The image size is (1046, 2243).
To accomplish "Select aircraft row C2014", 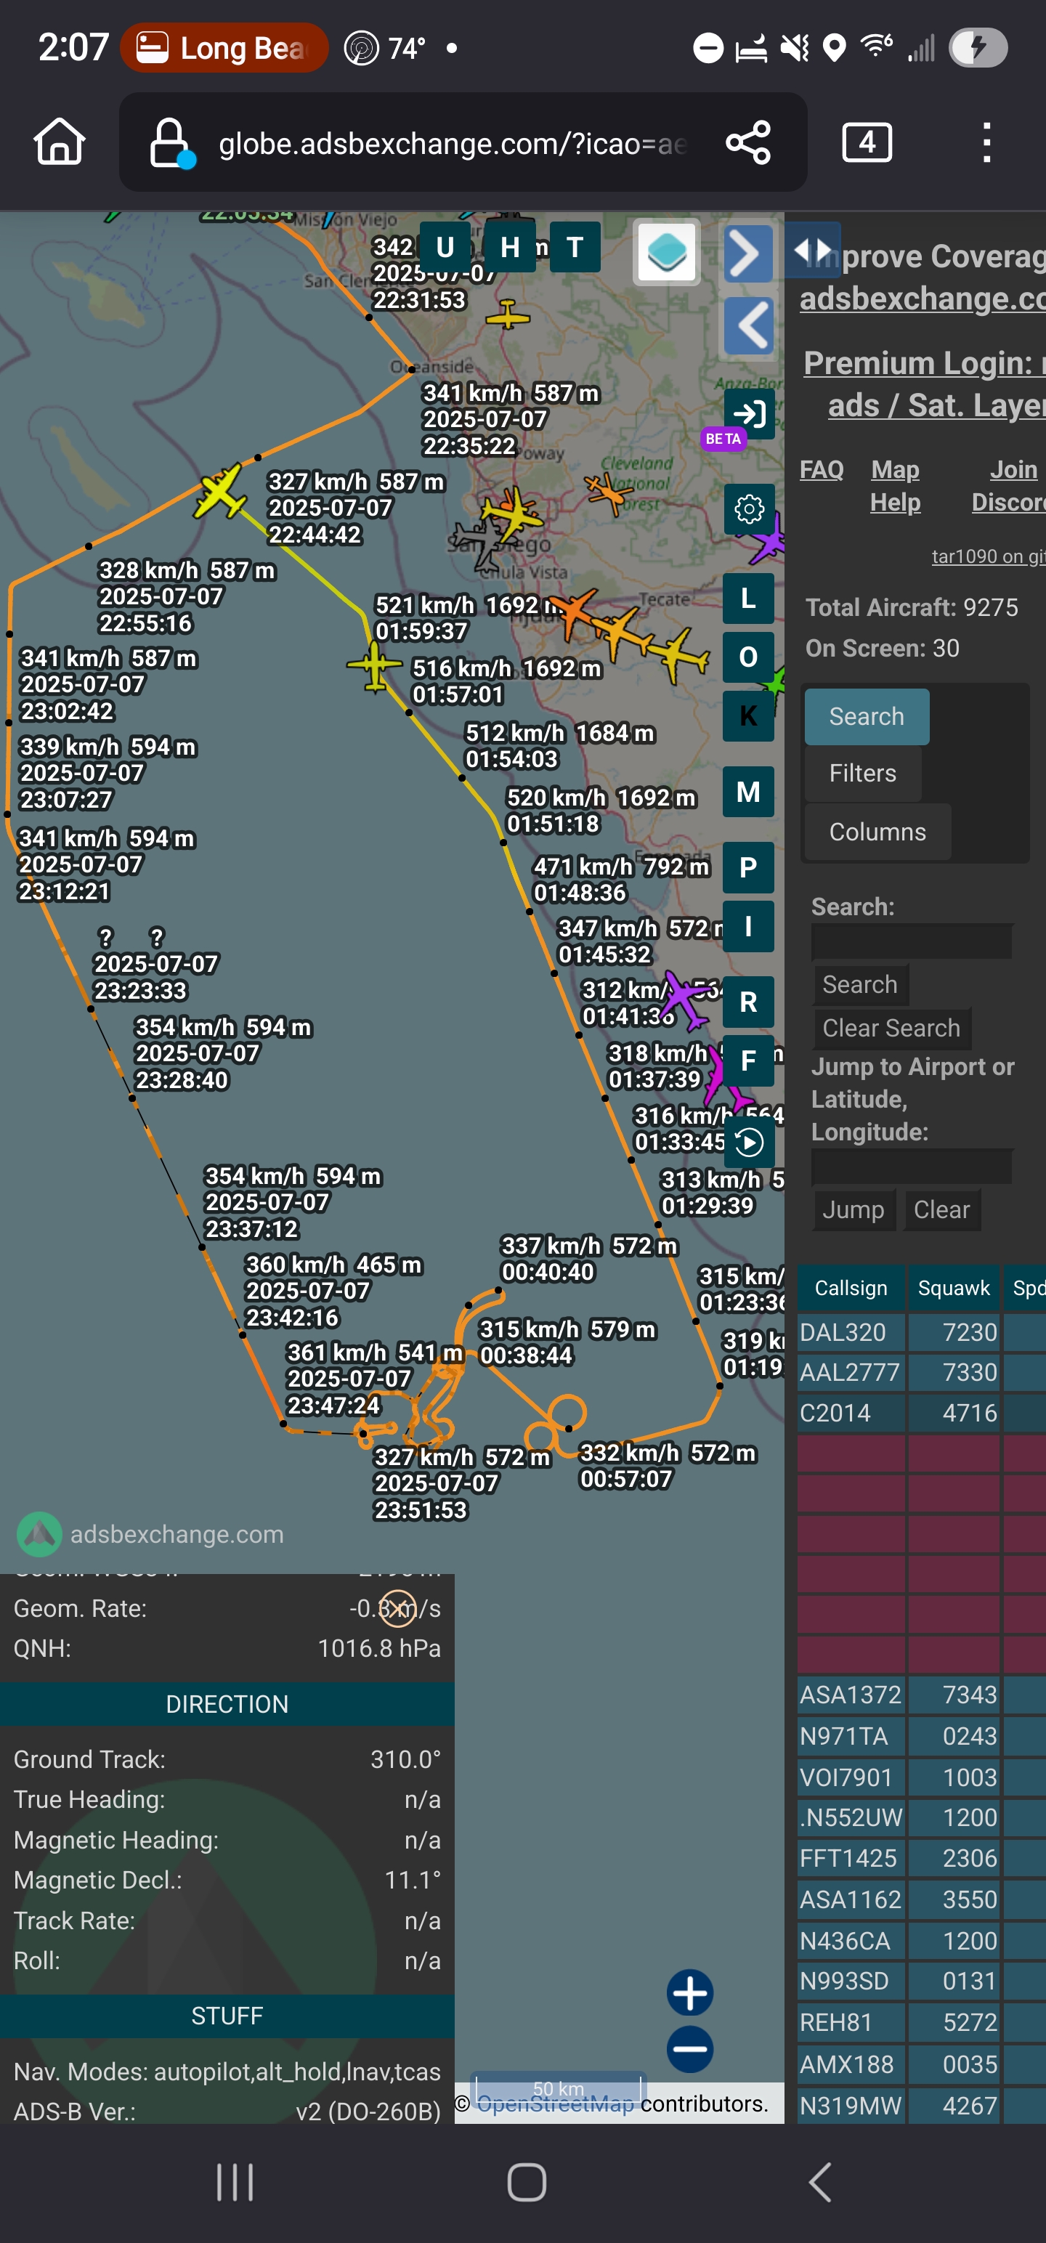I will (922, 1412).
